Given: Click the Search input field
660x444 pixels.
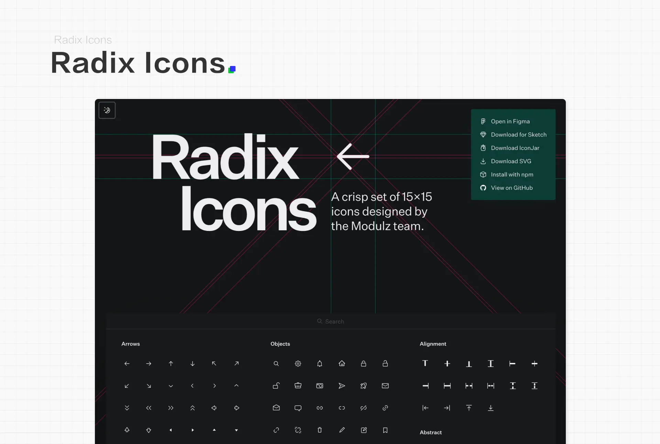Looking at the screenshot, I should pos(330,321).
